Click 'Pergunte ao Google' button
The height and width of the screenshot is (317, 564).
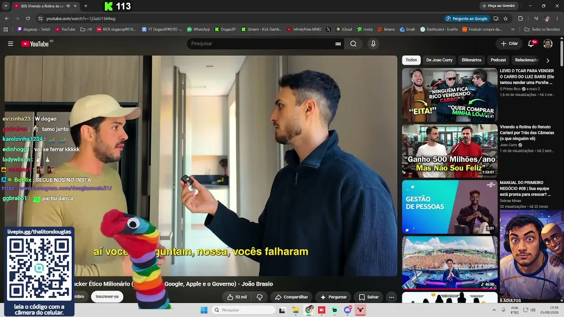tap(467, 18)
